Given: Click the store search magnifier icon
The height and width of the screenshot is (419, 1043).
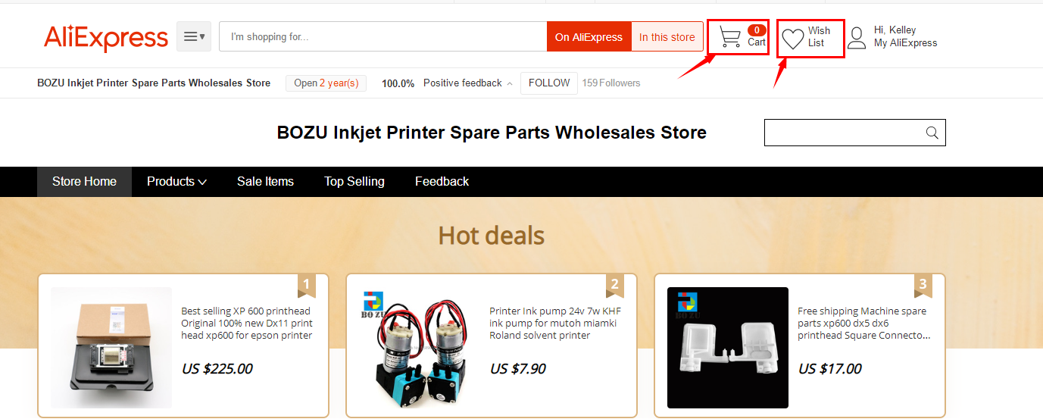Looking at the screenshot, I should (932, 133).
